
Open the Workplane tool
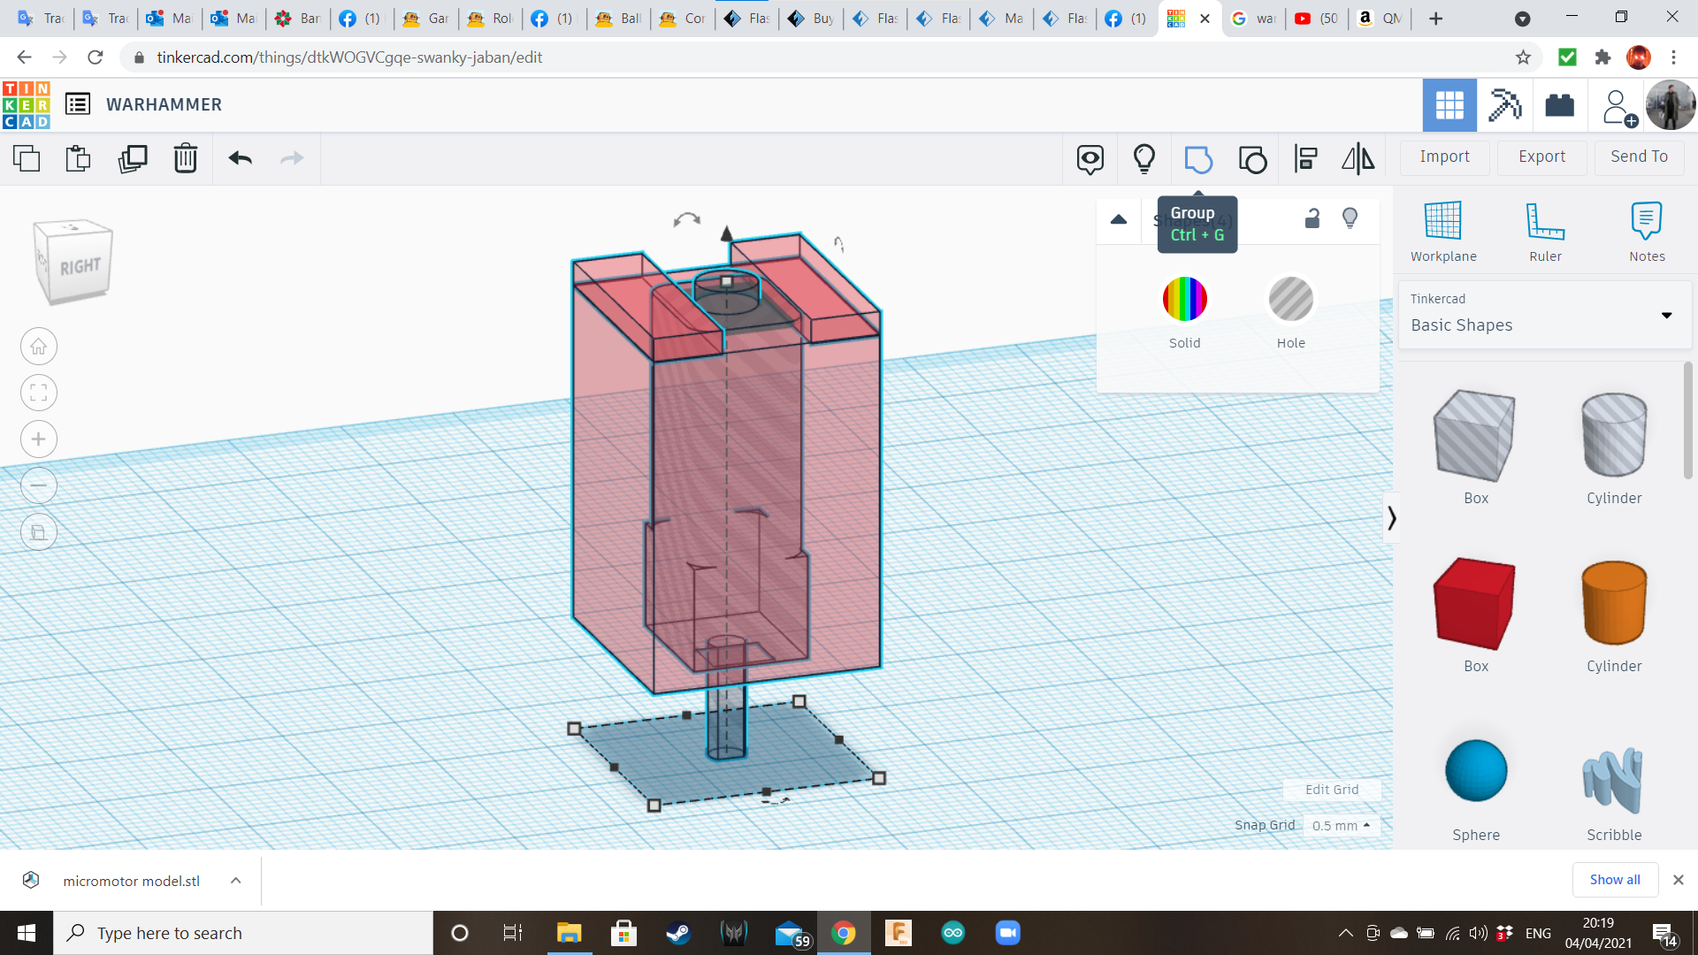[x=1442, y=232]
